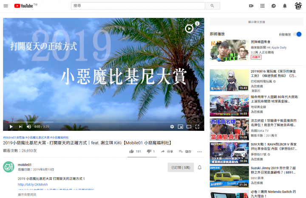Open 賭命飛車 video title
The height and width of the screenshot is (198, 306).
(274, 99)
